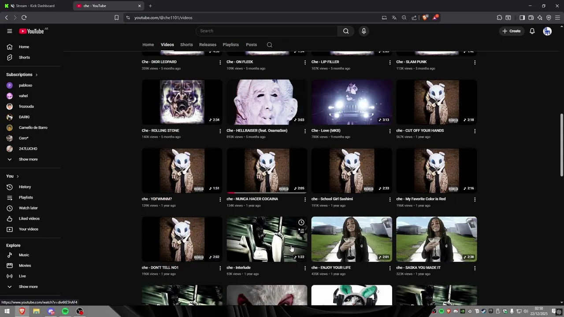564x317 pixels.
Task: Open the account avatar menu
Action: point(547,31)
